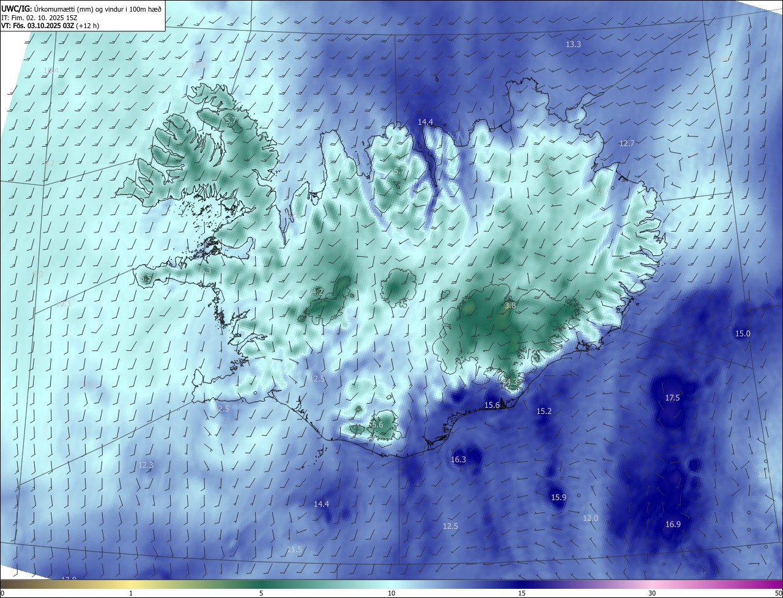Click the 15.9 value over the southern sea
Image resolution: width=783 pixels, height=598 pixels.
[558, 498]
